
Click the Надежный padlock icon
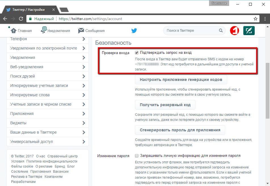[30, 19]
